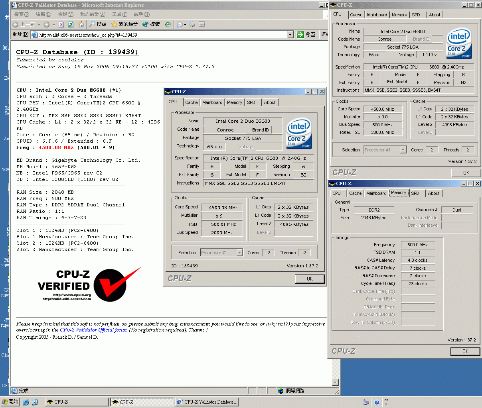The height and width of the screenshot is (408, 482).
Task: Open the Mail icon dropdown arrow
Action: click(185, 25)
